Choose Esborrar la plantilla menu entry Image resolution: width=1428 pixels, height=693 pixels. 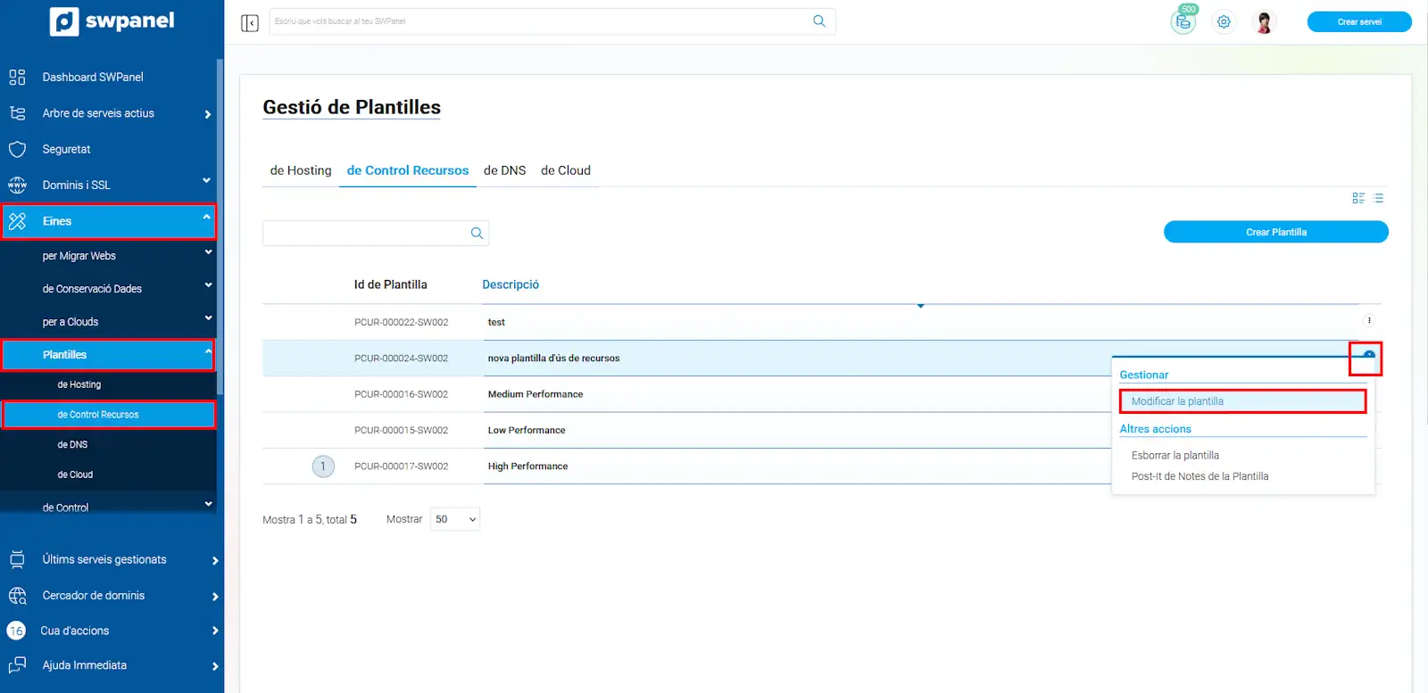point(1175,456)
